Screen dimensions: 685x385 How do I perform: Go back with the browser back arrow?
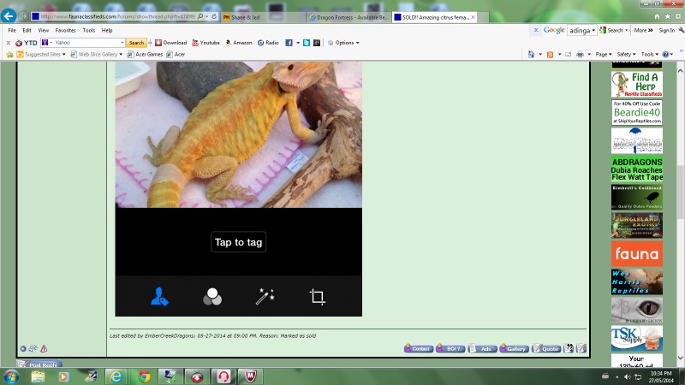(9, 16)
